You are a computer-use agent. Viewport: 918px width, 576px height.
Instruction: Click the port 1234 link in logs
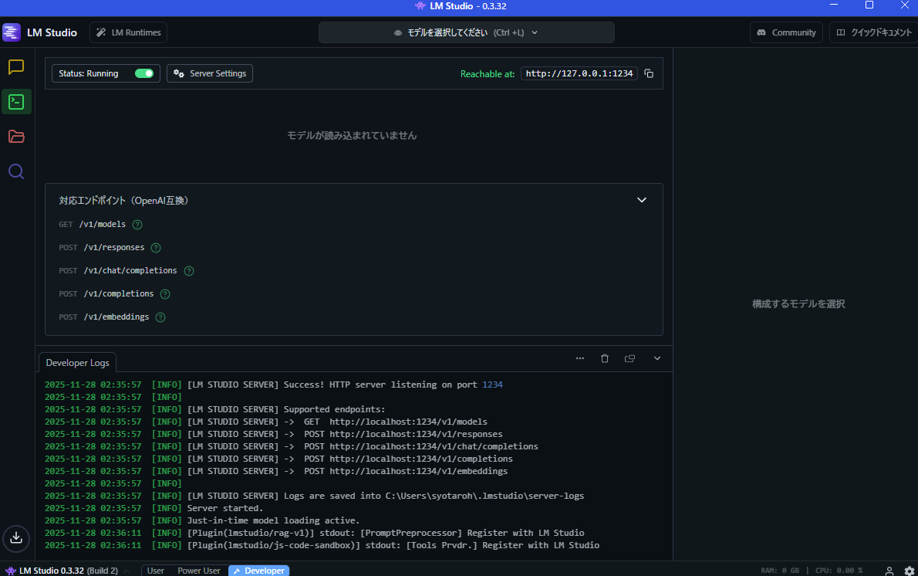click(492, 385)
